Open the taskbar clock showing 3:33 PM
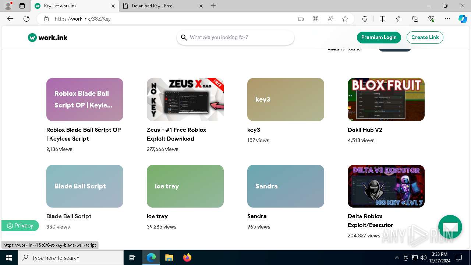The image size is (471, 265). [439, 258]
